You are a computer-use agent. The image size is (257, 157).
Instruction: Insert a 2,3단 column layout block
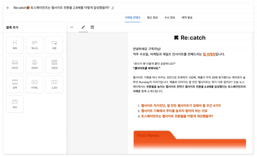(x=54, y=84)
